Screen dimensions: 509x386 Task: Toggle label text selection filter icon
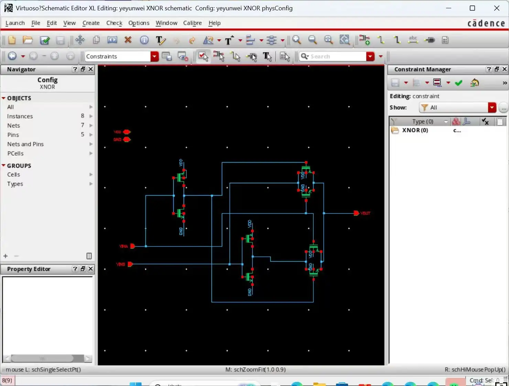[x=267, y=56]
